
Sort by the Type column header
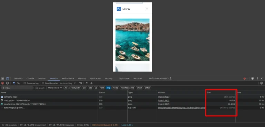[x=142, y=92]
